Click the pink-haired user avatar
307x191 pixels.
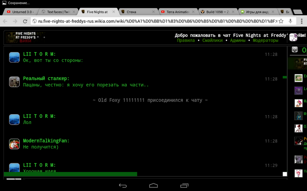point(298,103)
